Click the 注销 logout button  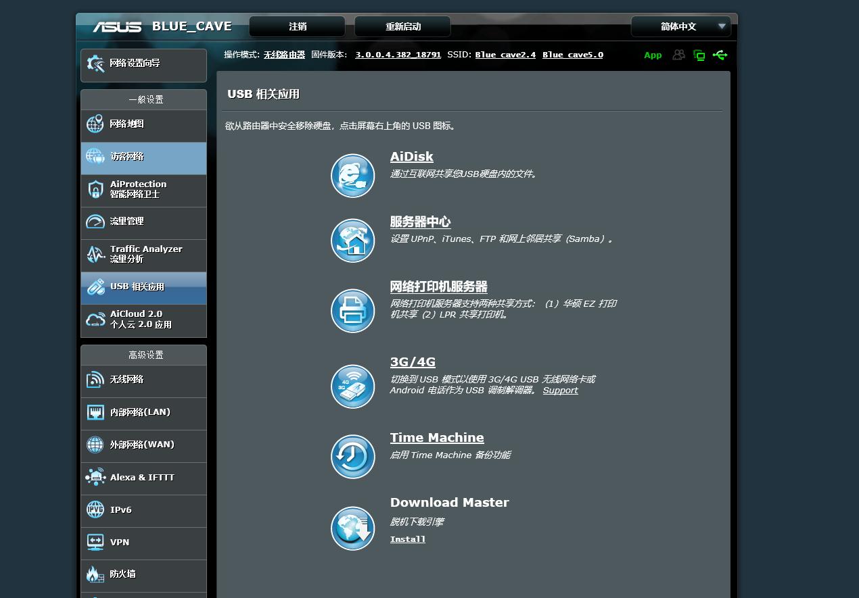(297, 26)
